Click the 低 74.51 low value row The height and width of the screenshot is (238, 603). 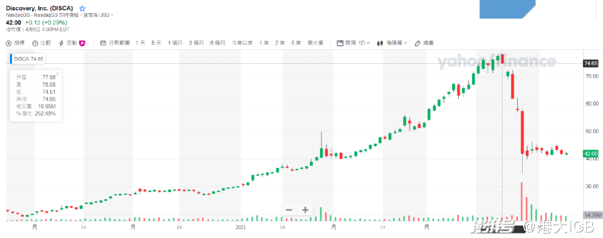coord(36,92)
